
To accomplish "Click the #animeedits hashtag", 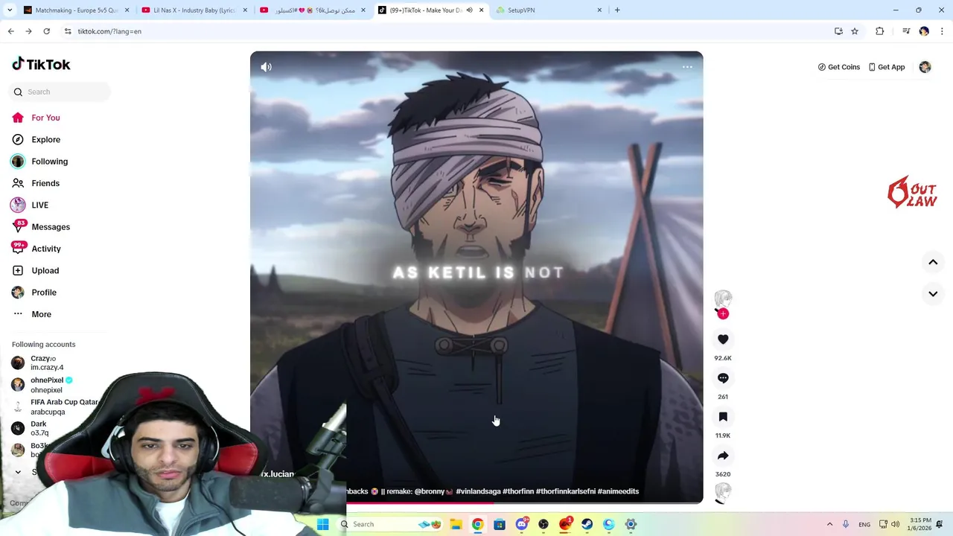I will (x=618, y=491).
